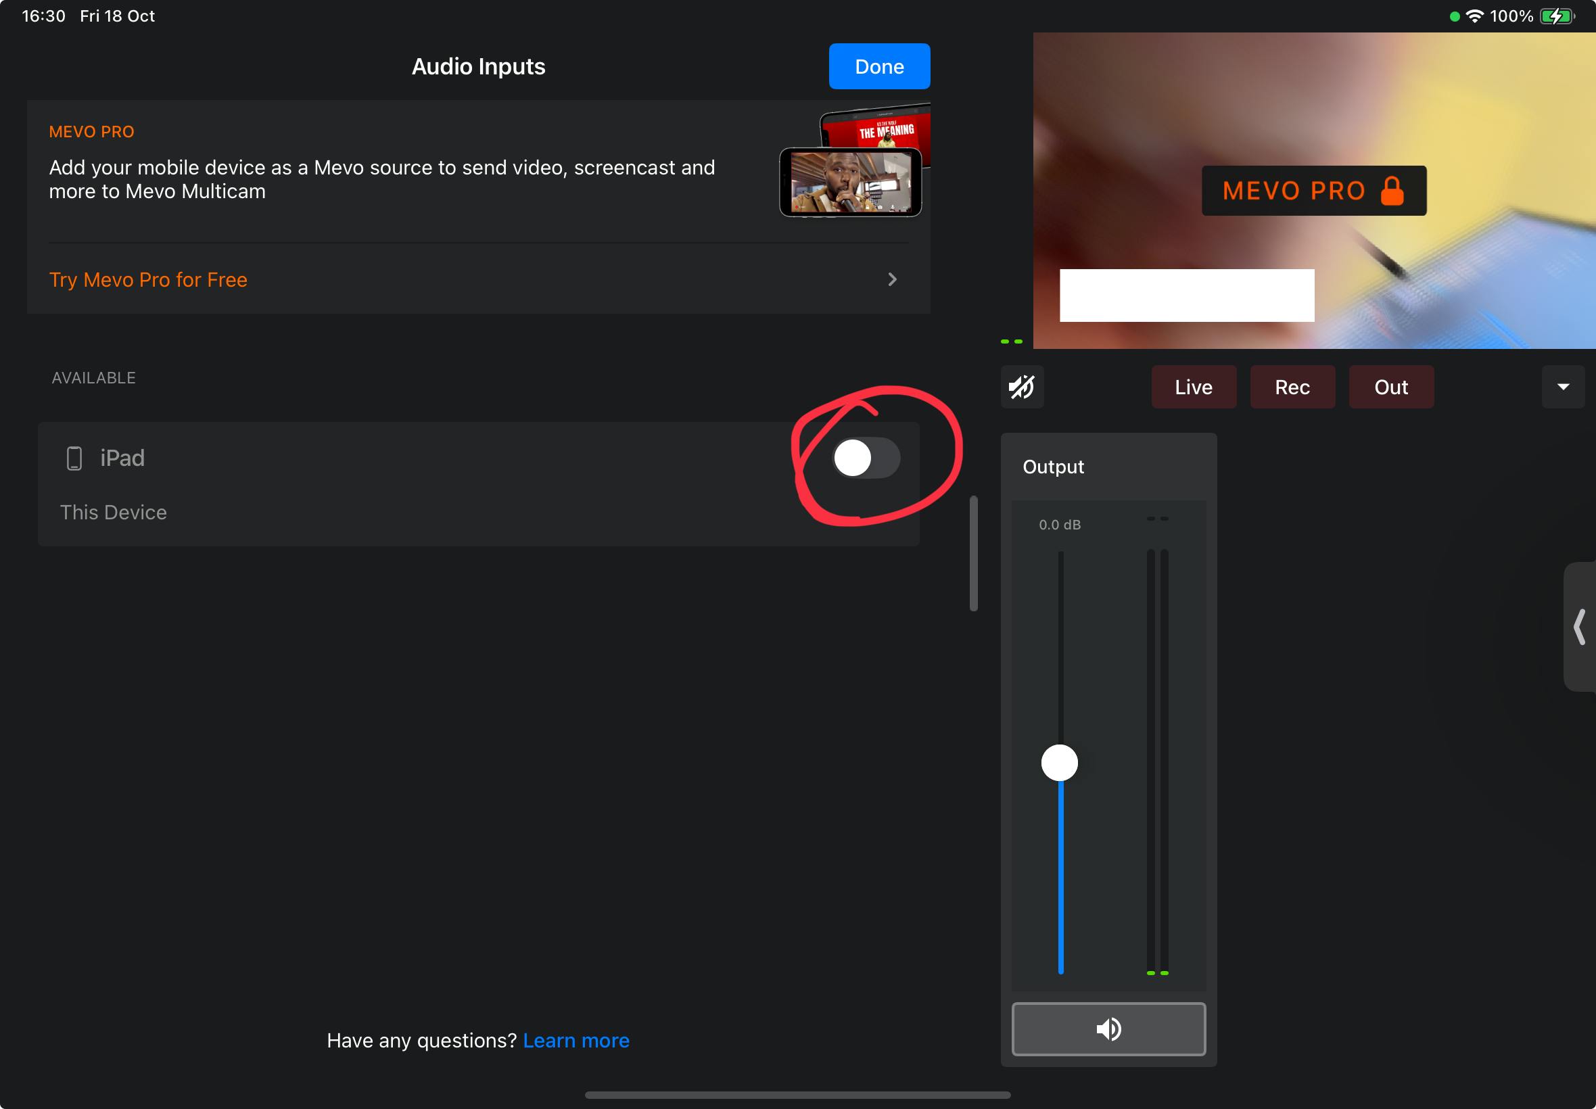
Task: Click the Audio Inputs list scrollbar
Action: tap(973, 553)
